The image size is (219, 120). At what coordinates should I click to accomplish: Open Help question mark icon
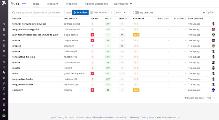4,105
